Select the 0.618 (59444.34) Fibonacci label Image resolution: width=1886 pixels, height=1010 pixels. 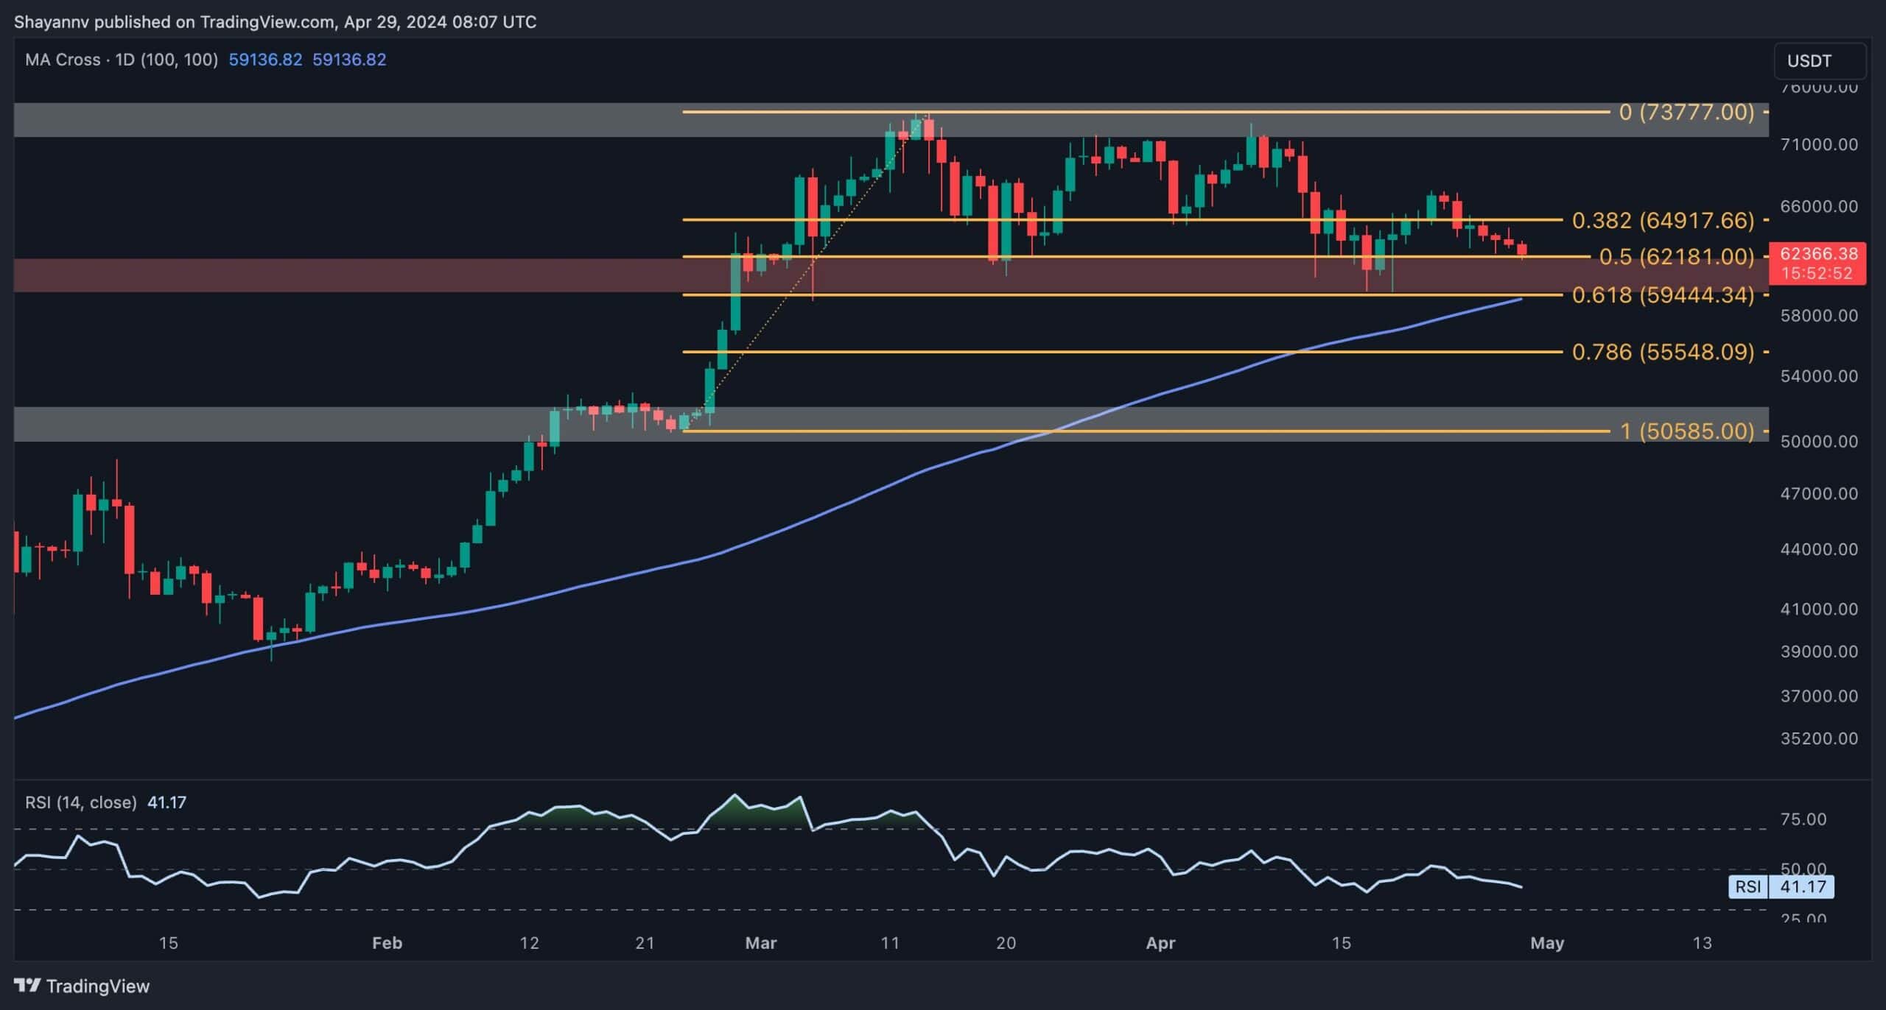[1662, 295]
